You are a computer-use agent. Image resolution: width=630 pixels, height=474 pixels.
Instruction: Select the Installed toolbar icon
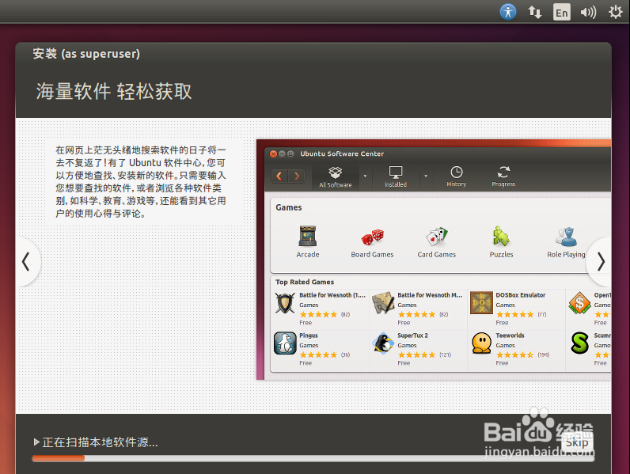[396, 176]
